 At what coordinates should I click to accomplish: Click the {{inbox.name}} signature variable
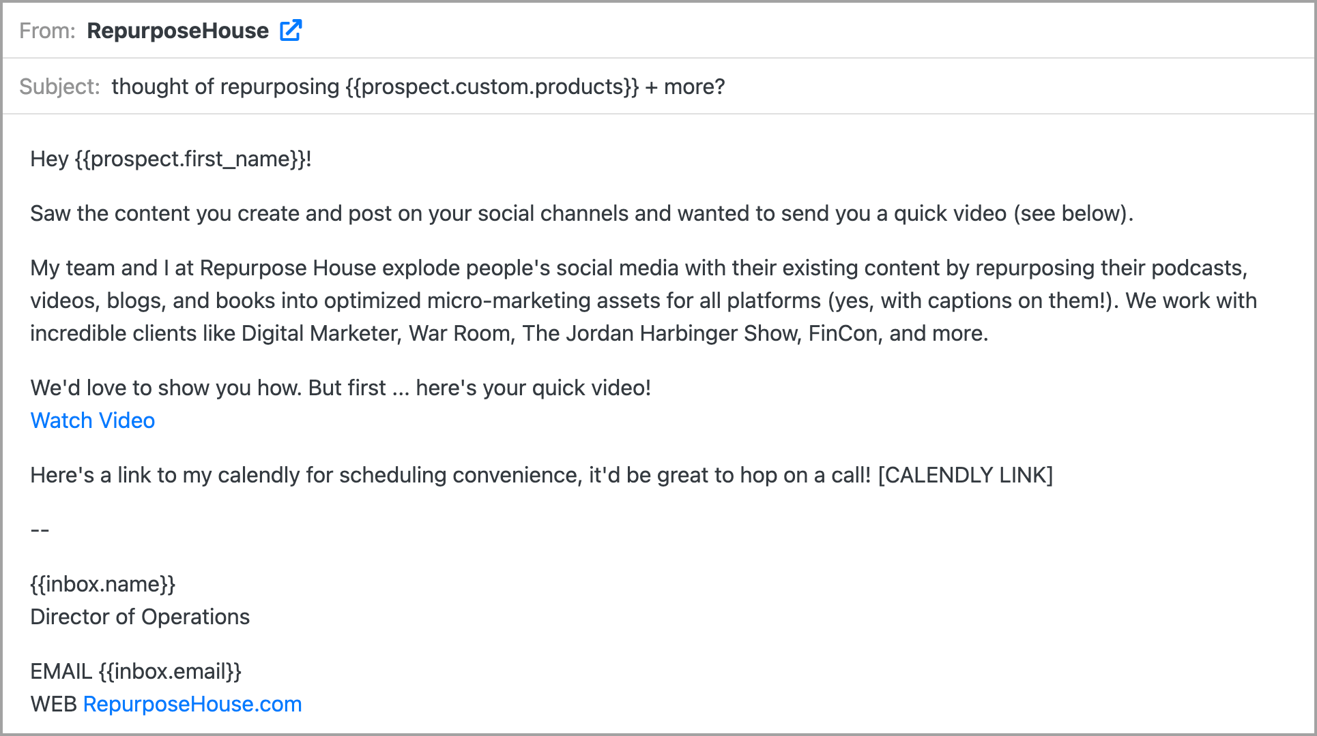click(x=103, y=584)
